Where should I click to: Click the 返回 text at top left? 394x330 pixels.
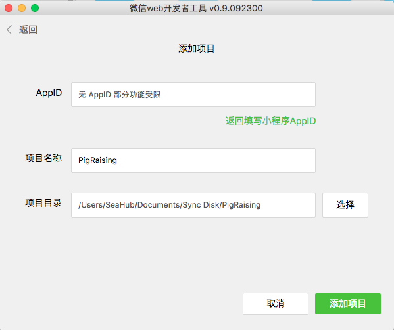(28, 30)
